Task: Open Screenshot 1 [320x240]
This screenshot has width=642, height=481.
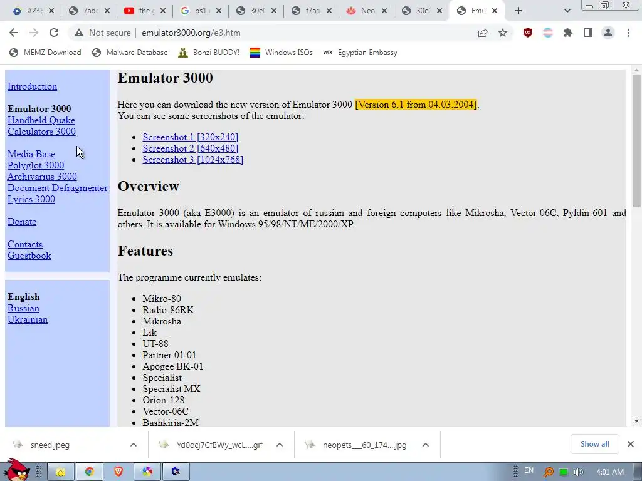Action: 191,137
